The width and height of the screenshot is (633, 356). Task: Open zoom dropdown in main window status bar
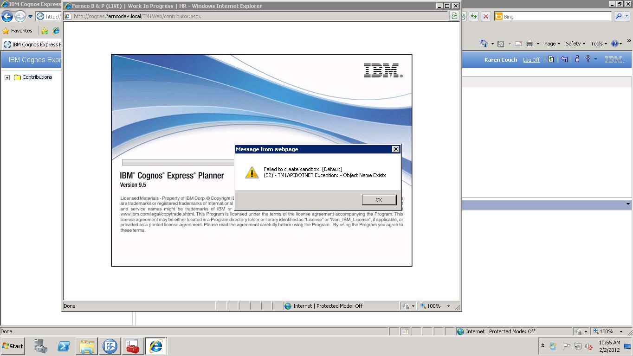click(x=621, y=331)
